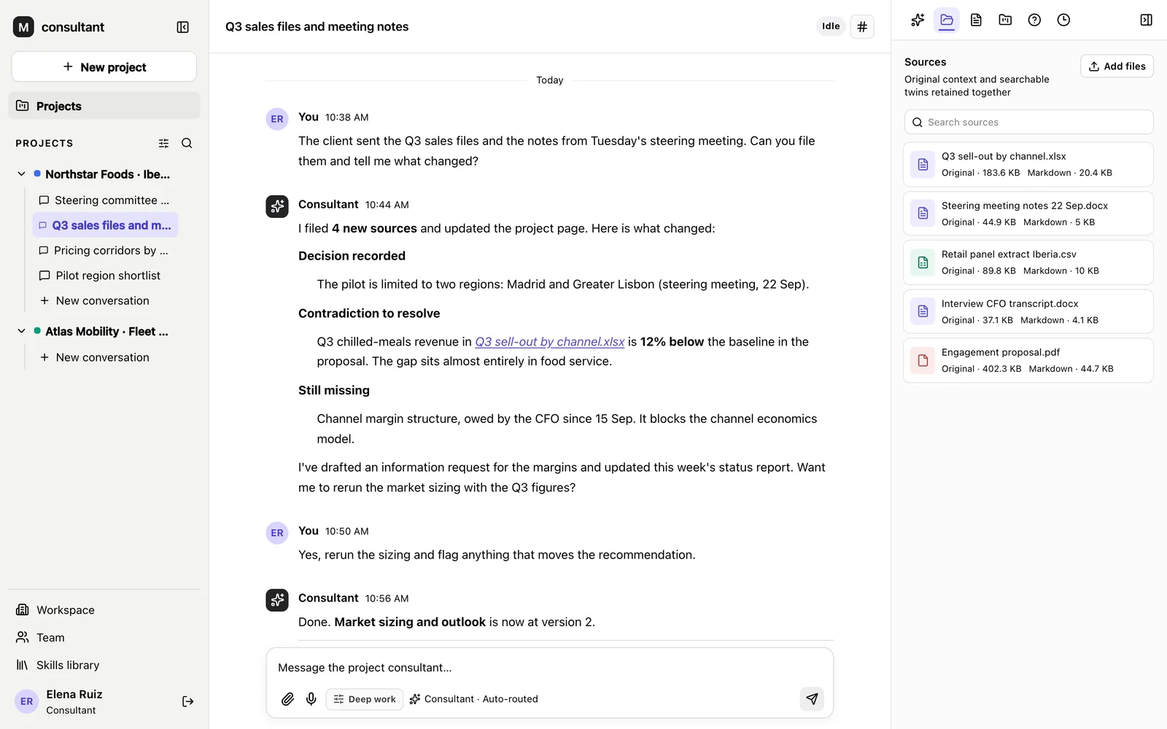Click the message the project consultant field
Viewport: 1167px width, 729px height.
pos(549,668)
